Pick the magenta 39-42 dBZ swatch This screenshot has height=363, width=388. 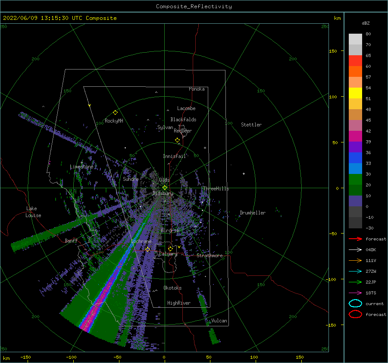(355, 136)
